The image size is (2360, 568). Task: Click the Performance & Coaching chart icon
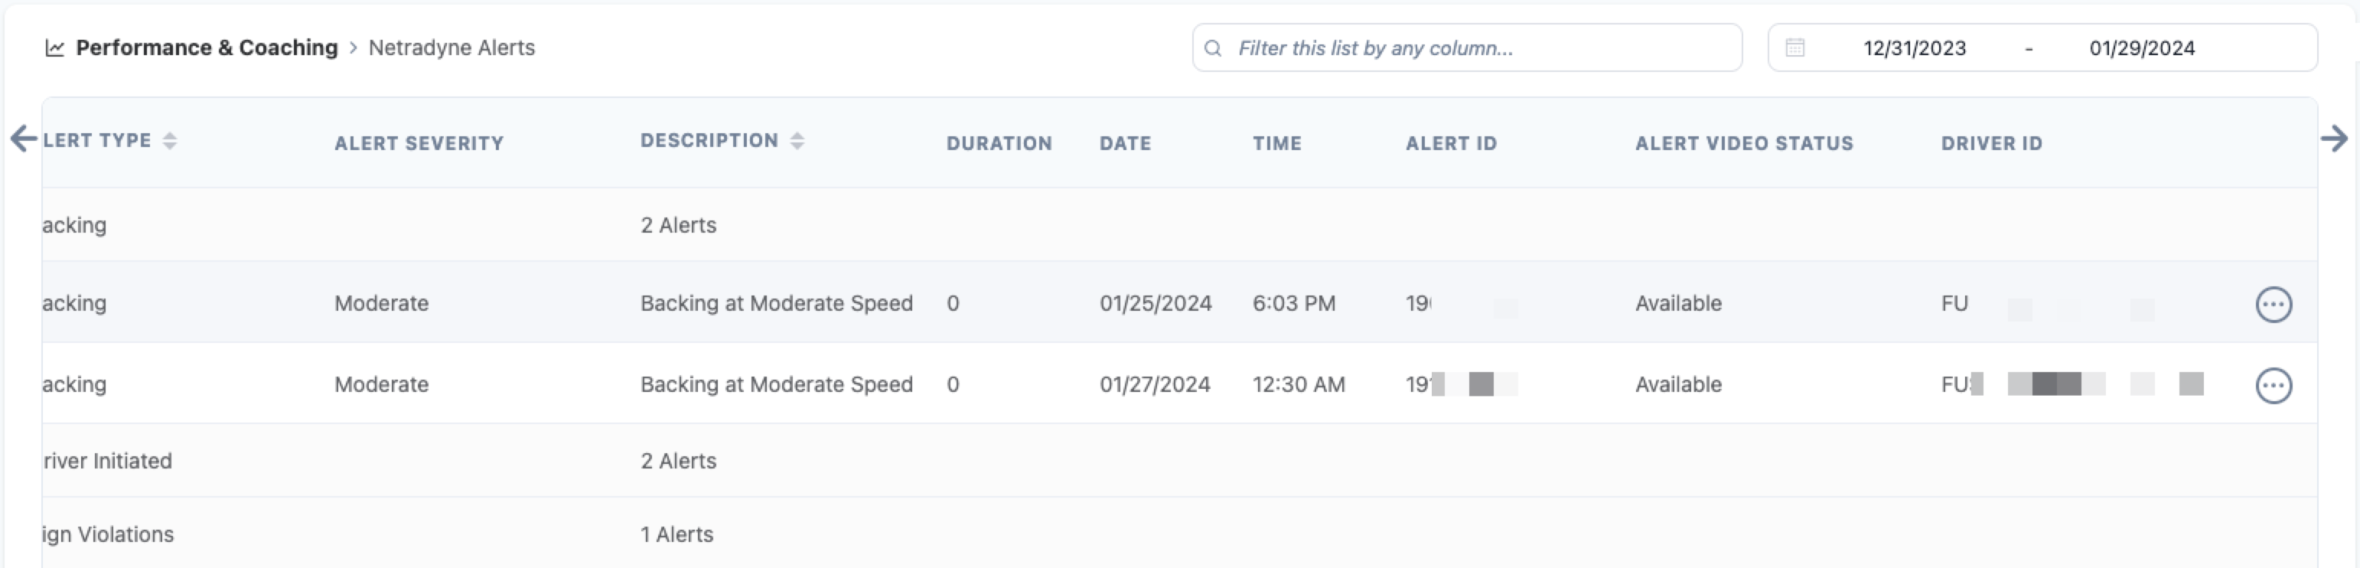point(55,48)
